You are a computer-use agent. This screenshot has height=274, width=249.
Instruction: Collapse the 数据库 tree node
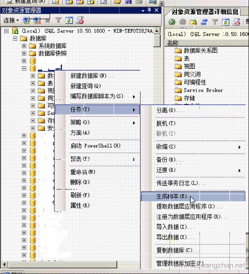coord(15,38)
